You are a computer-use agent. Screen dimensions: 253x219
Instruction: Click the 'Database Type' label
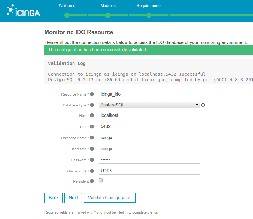[x=74, y=105]
